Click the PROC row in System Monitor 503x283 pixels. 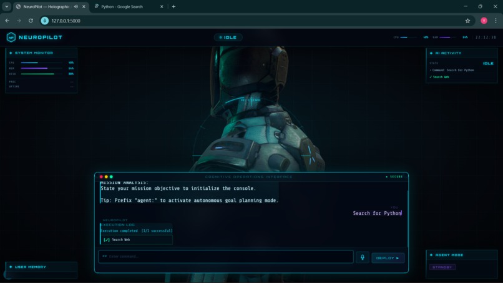tap(41, 82)
